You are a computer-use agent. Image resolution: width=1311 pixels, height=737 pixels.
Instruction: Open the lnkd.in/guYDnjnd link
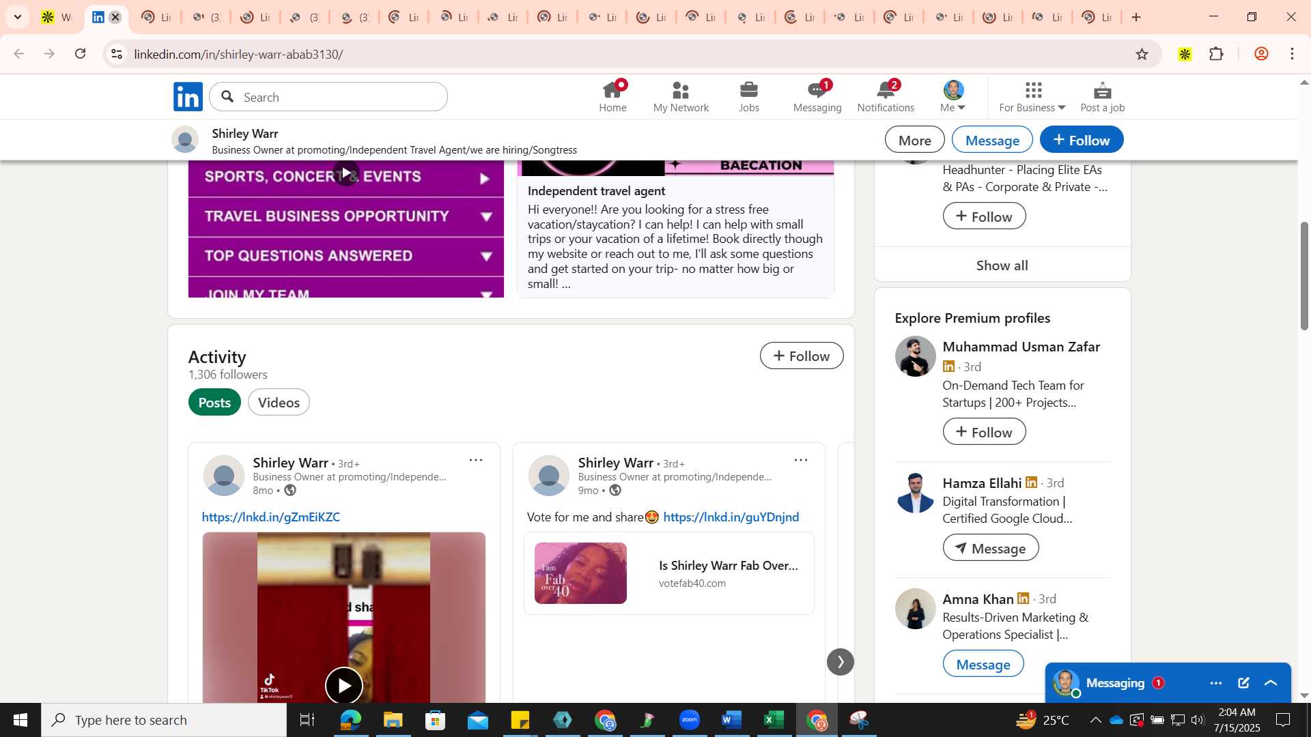coord(731,517)
